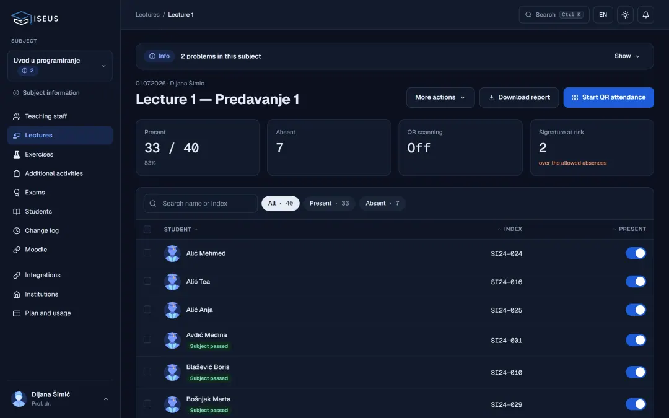The image size is (669, 418).
Task: Switch off presence for Alić Anja
Action: 636,310
